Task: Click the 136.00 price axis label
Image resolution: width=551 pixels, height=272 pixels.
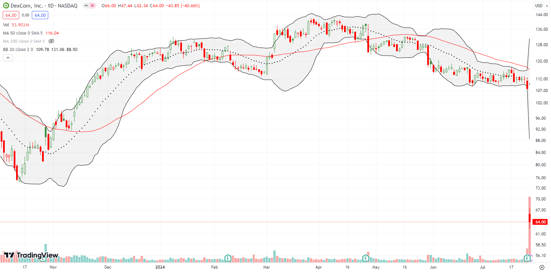Action: pos(541,29)
